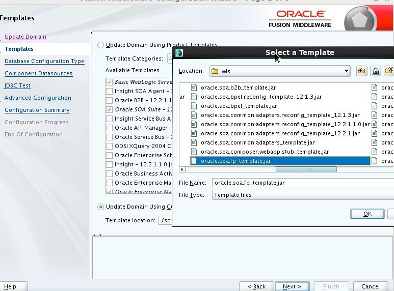Select oracle.soa.bpel.reconfig_template_12.1.3.jar file

(261, 97)
